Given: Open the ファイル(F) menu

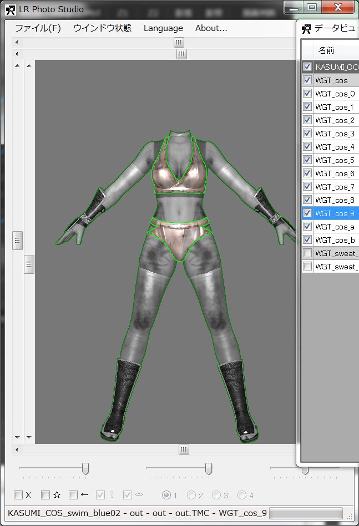Looking at the screenshot, I should (x=38, y=28).
